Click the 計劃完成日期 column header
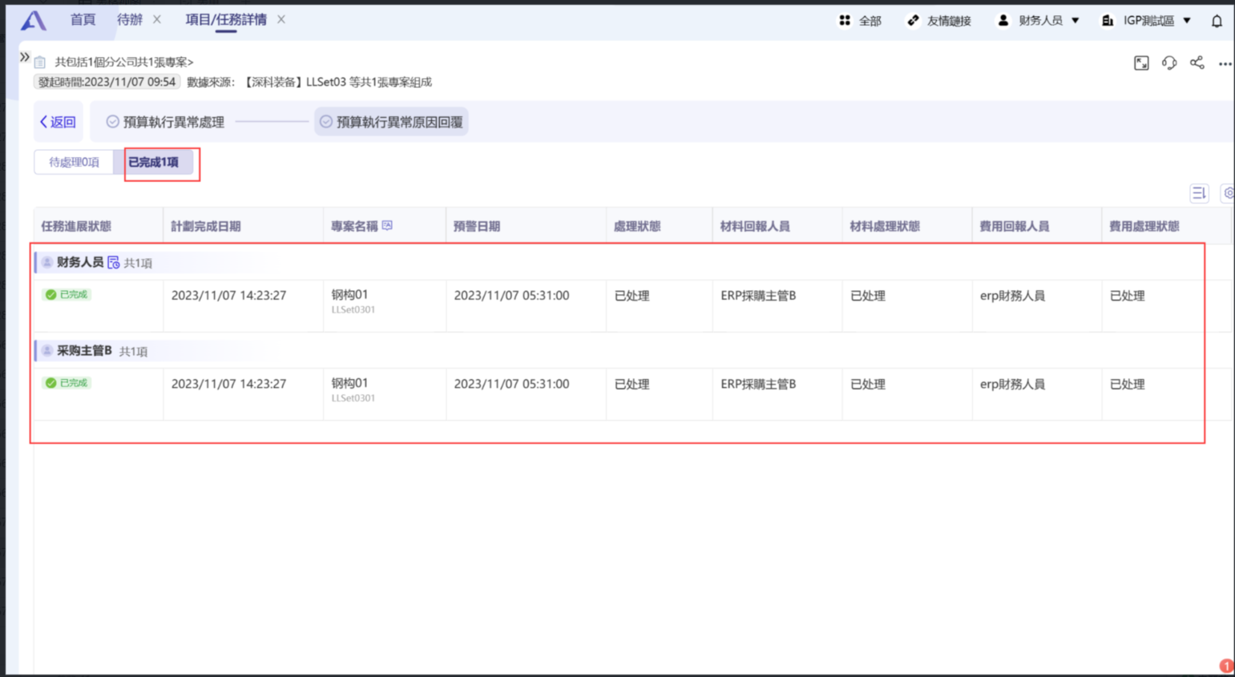Screen dimensions: 1235x677 206,226
